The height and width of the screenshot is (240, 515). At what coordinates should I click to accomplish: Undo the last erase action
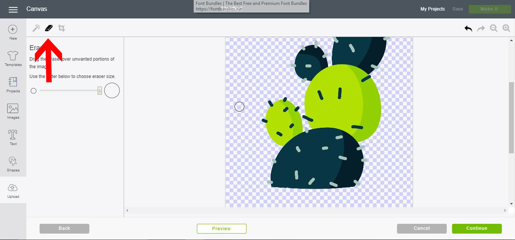pos(468,28)
